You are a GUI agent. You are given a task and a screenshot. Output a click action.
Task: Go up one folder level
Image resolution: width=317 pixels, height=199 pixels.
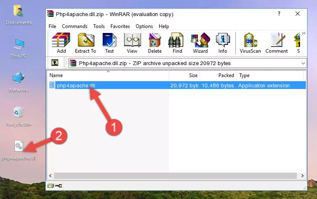[x=55, y=63]
